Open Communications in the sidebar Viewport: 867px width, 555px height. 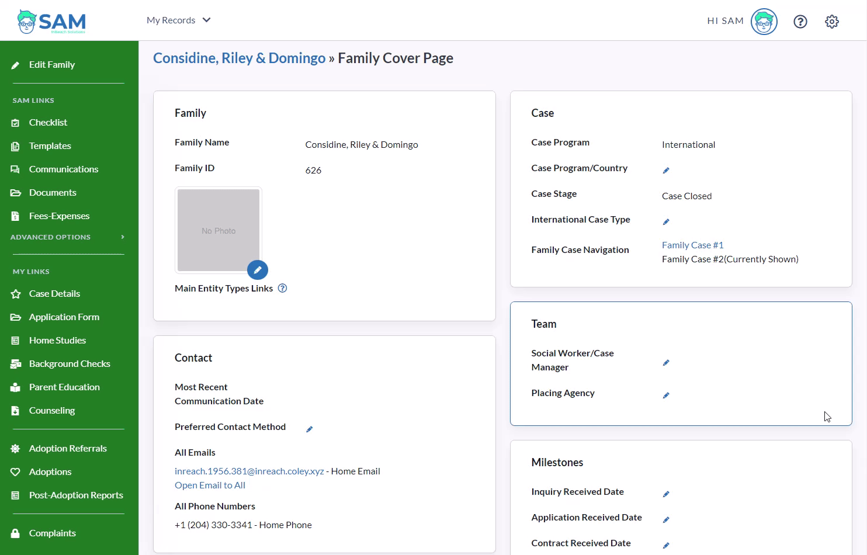[64, 169]
